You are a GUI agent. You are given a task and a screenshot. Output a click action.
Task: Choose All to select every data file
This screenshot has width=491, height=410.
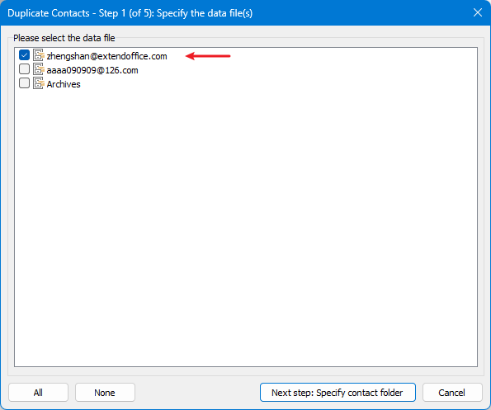(38, 393)
